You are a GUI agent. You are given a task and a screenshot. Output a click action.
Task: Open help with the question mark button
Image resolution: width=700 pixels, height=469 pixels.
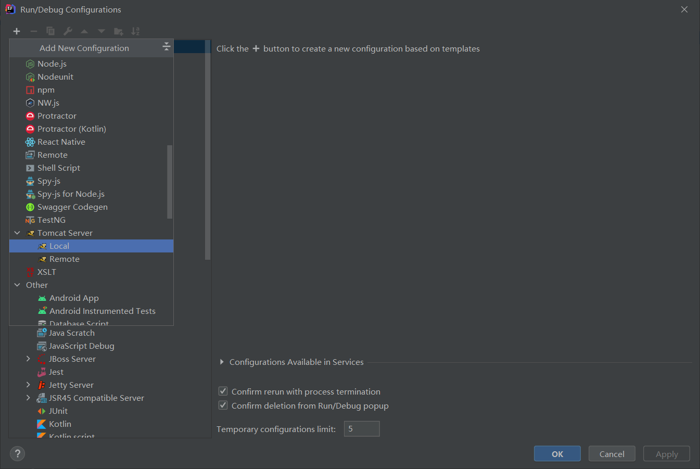tap(17, 453)
